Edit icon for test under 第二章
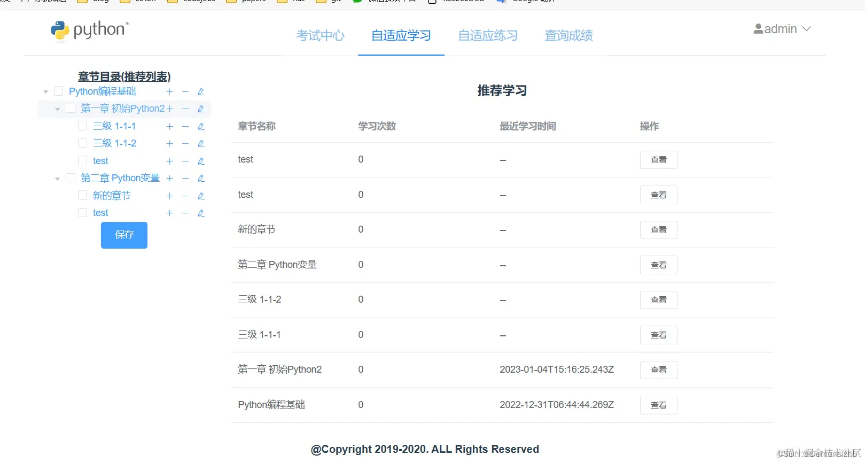This screenshot has height=462, width=865. [x=201, y=213]
